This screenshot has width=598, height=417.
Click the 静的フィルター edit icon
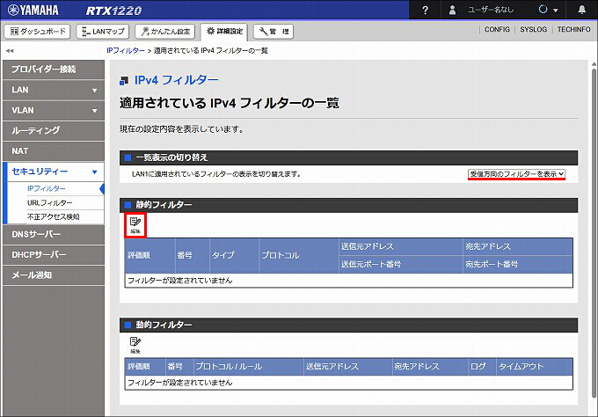click(x=135, y=225)
